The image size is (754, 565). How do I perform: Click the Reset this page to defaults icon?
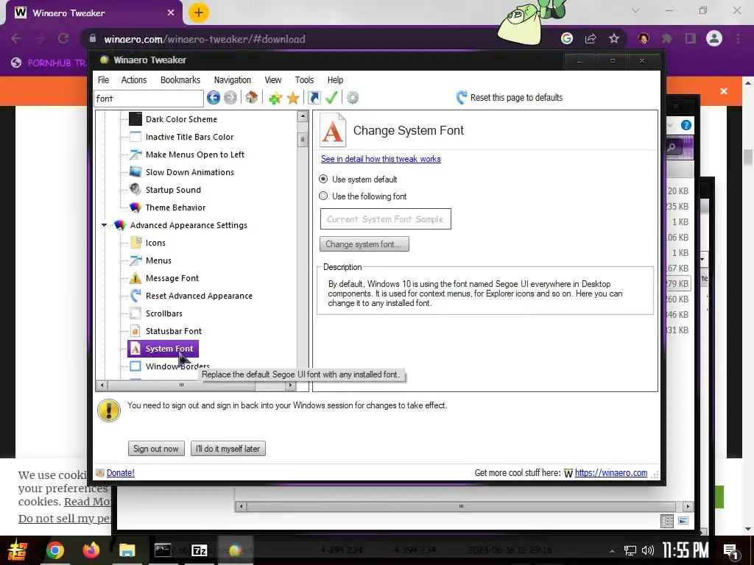coord(461,98)
